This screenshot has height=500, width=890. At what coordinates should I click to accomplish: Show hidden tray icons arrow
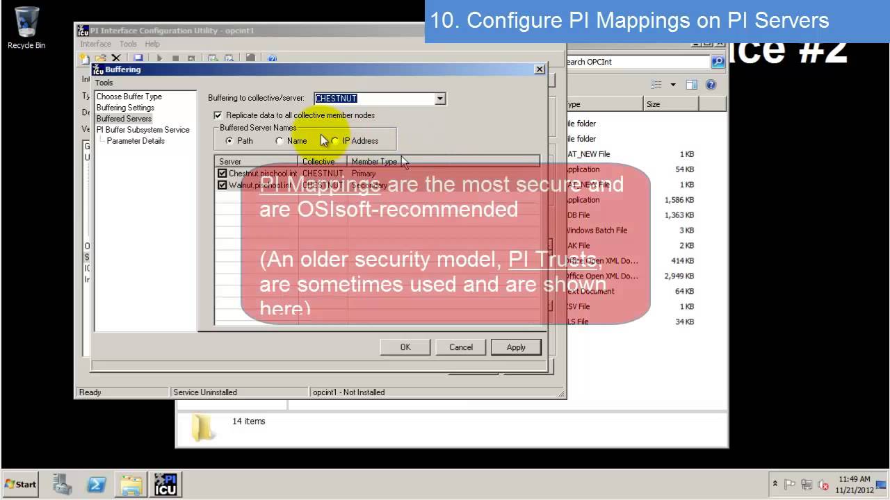click(x=775, y=484)
